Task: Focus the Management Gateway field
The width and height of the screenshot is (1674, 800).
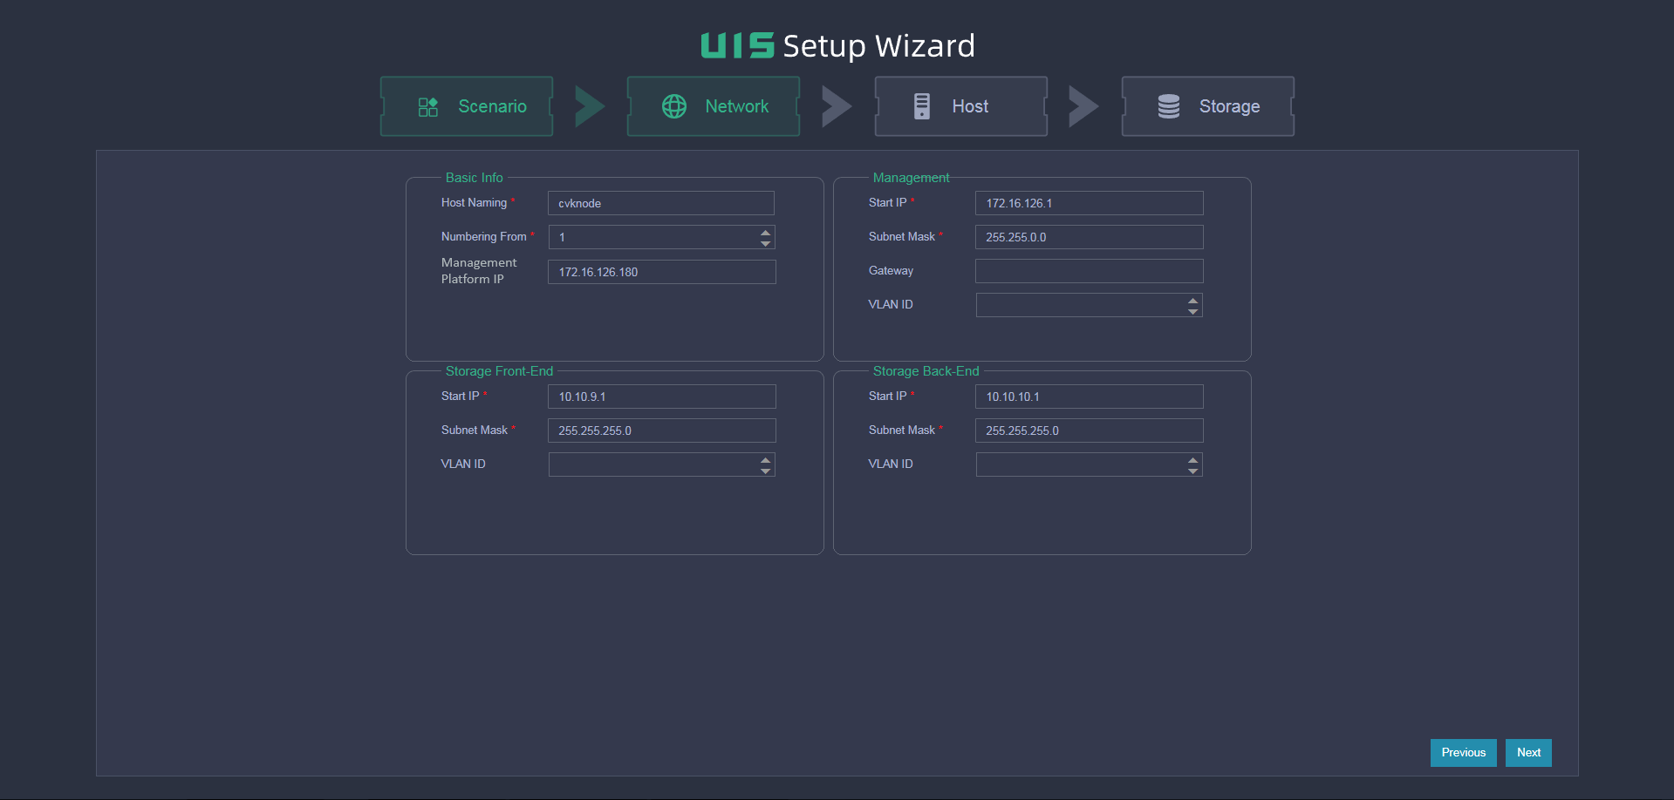Action: tap(1090, 271)
